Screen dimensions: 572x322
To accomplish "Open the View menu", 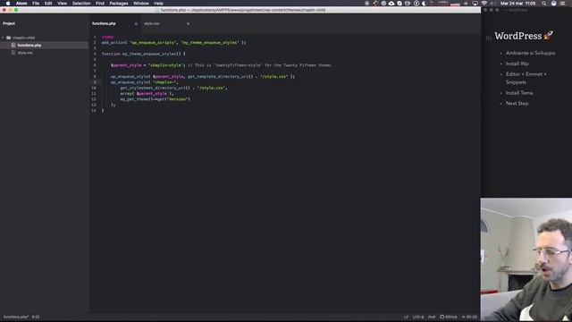I will coord(62,4).
